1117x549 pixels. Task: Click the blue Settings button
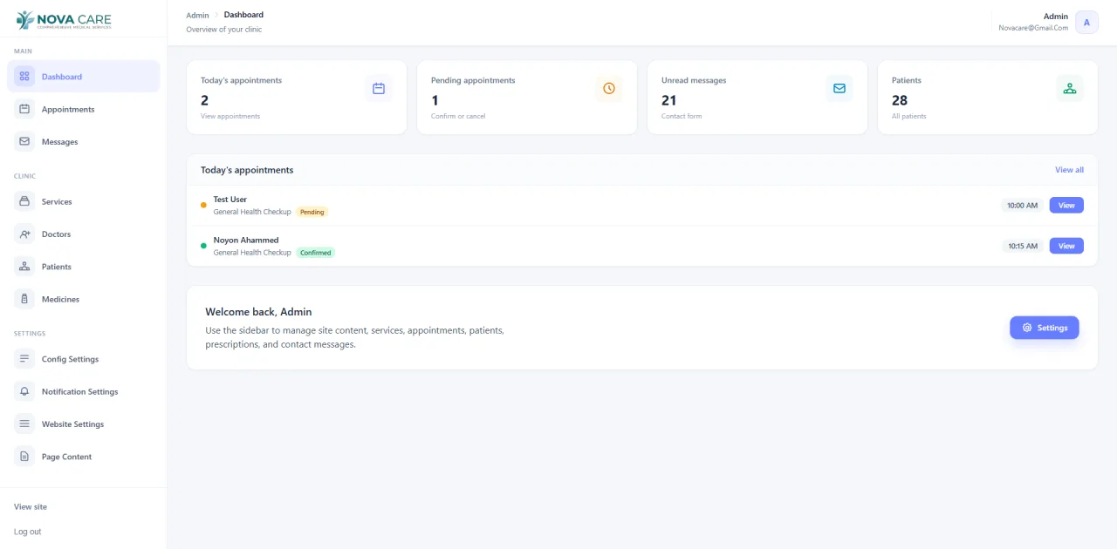pos(1045,328)
